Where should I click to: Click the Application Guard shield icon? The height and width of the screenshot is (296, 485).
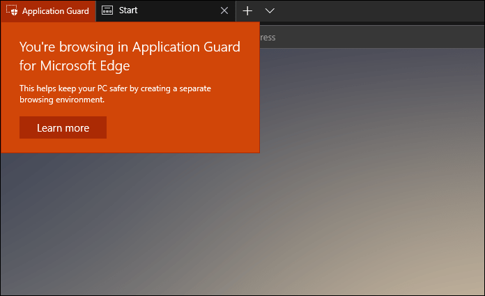point(12,10)
